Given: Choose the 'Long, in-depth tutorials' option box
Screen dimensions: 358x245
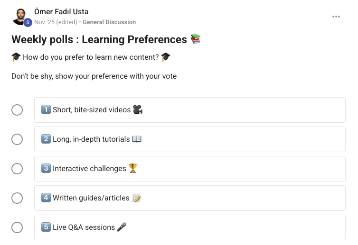Looking at the screenshot, I should pyautogui.click(x=189, y=139).
